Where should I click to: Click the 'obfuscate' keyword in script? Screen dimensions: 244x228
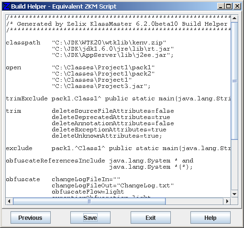23,179
